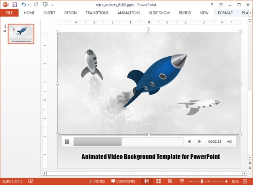Image resolution: width=253 pixels, height=185 pixels.
Task: Click the video seek progress bar
Action: click(128, 142)
